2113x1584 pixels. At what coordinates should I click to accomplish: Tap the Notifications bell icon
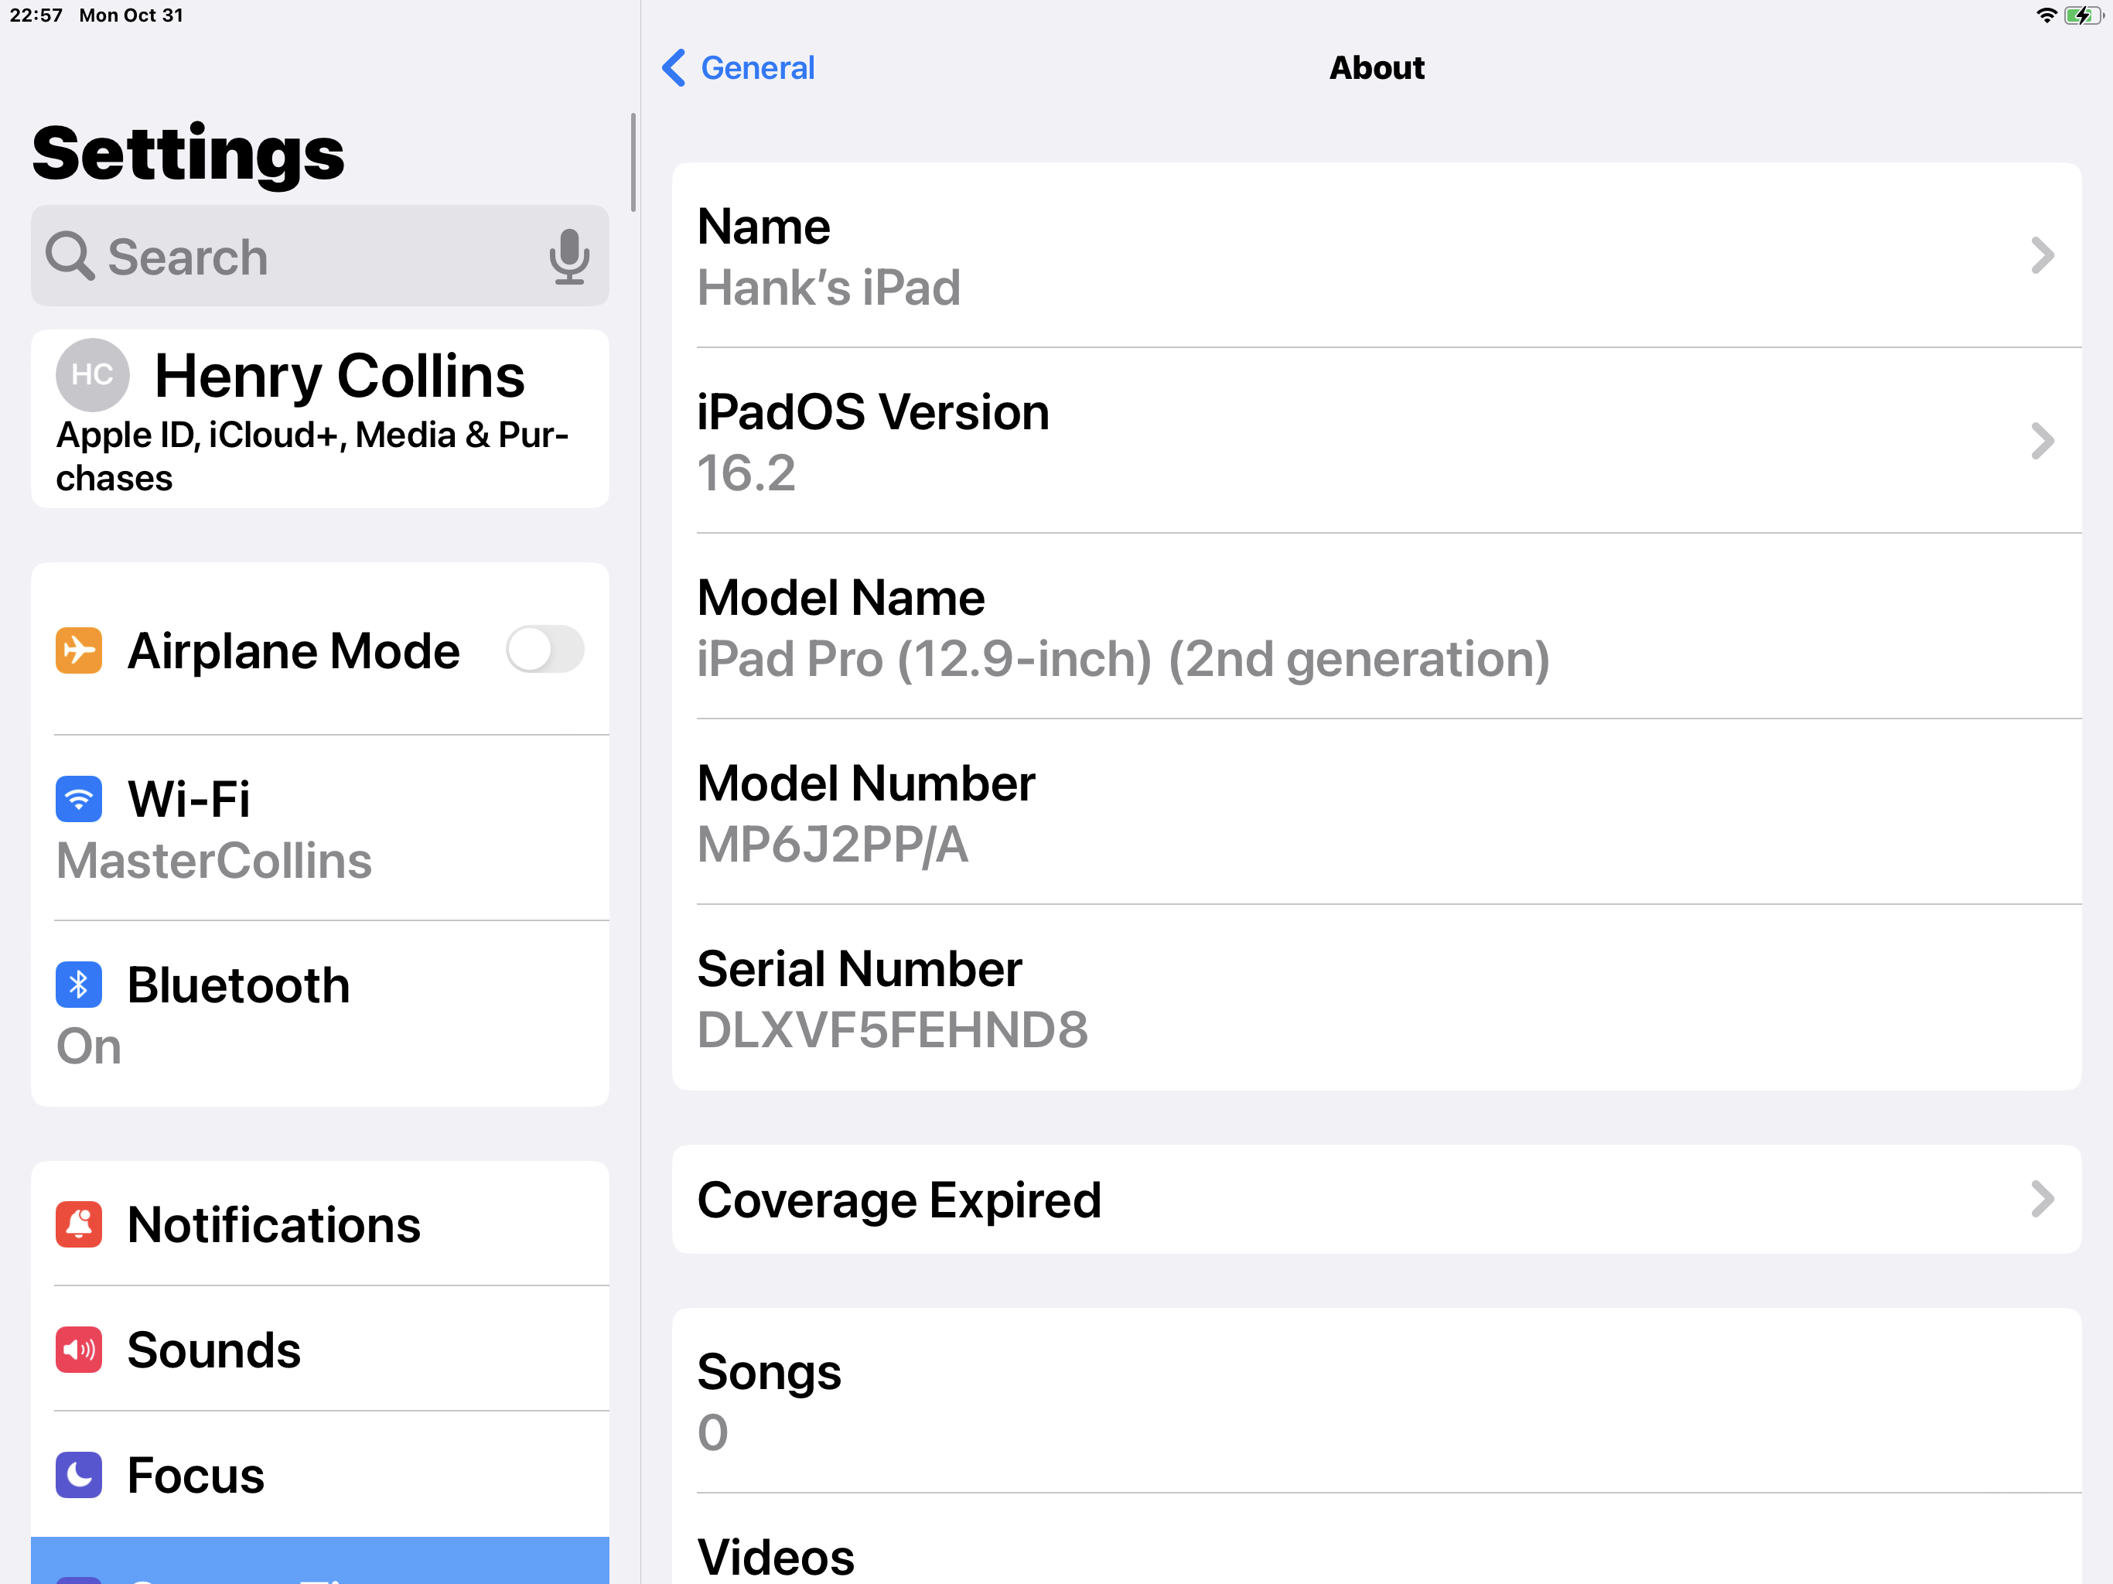(x=78, y=1225)
